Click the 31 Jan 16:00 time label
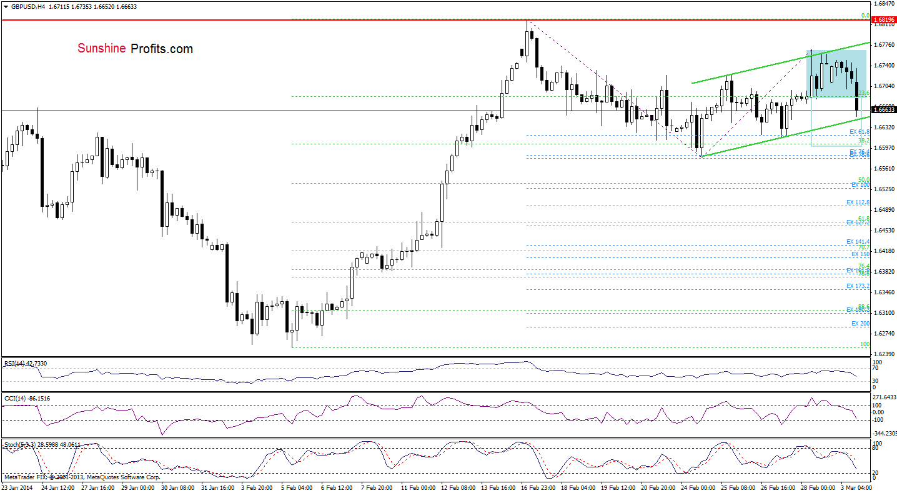 click(x=219, y=487)
